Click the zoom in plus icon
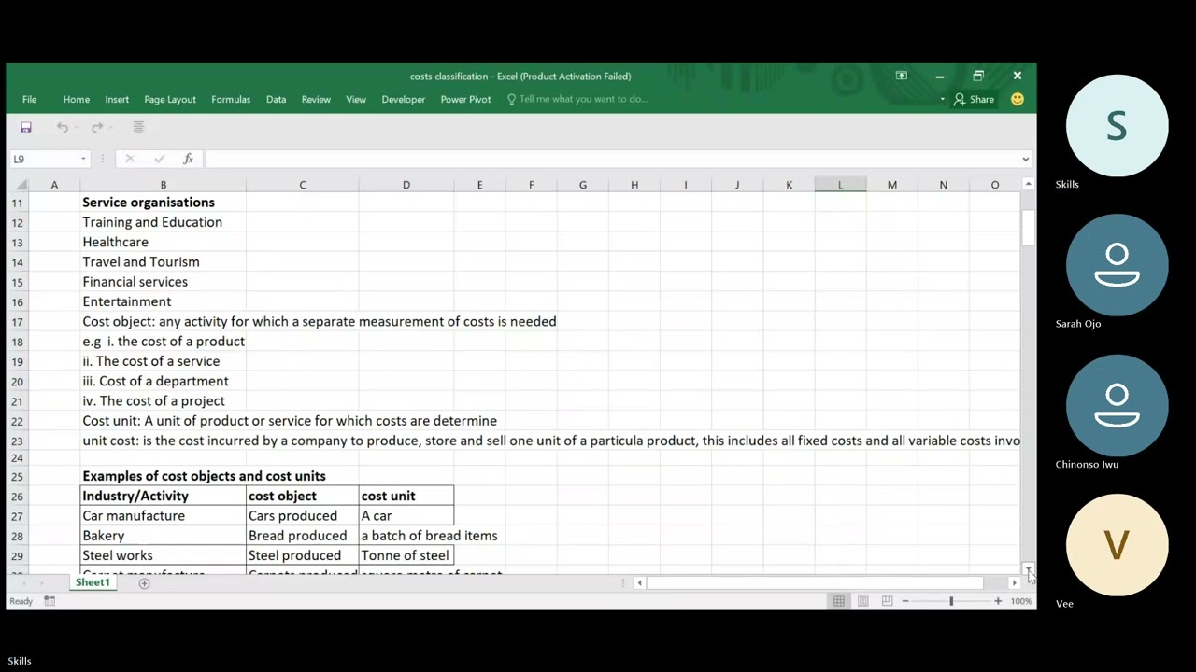The width and height of the screenshot is (1196, 672). (x=998, y=601)
